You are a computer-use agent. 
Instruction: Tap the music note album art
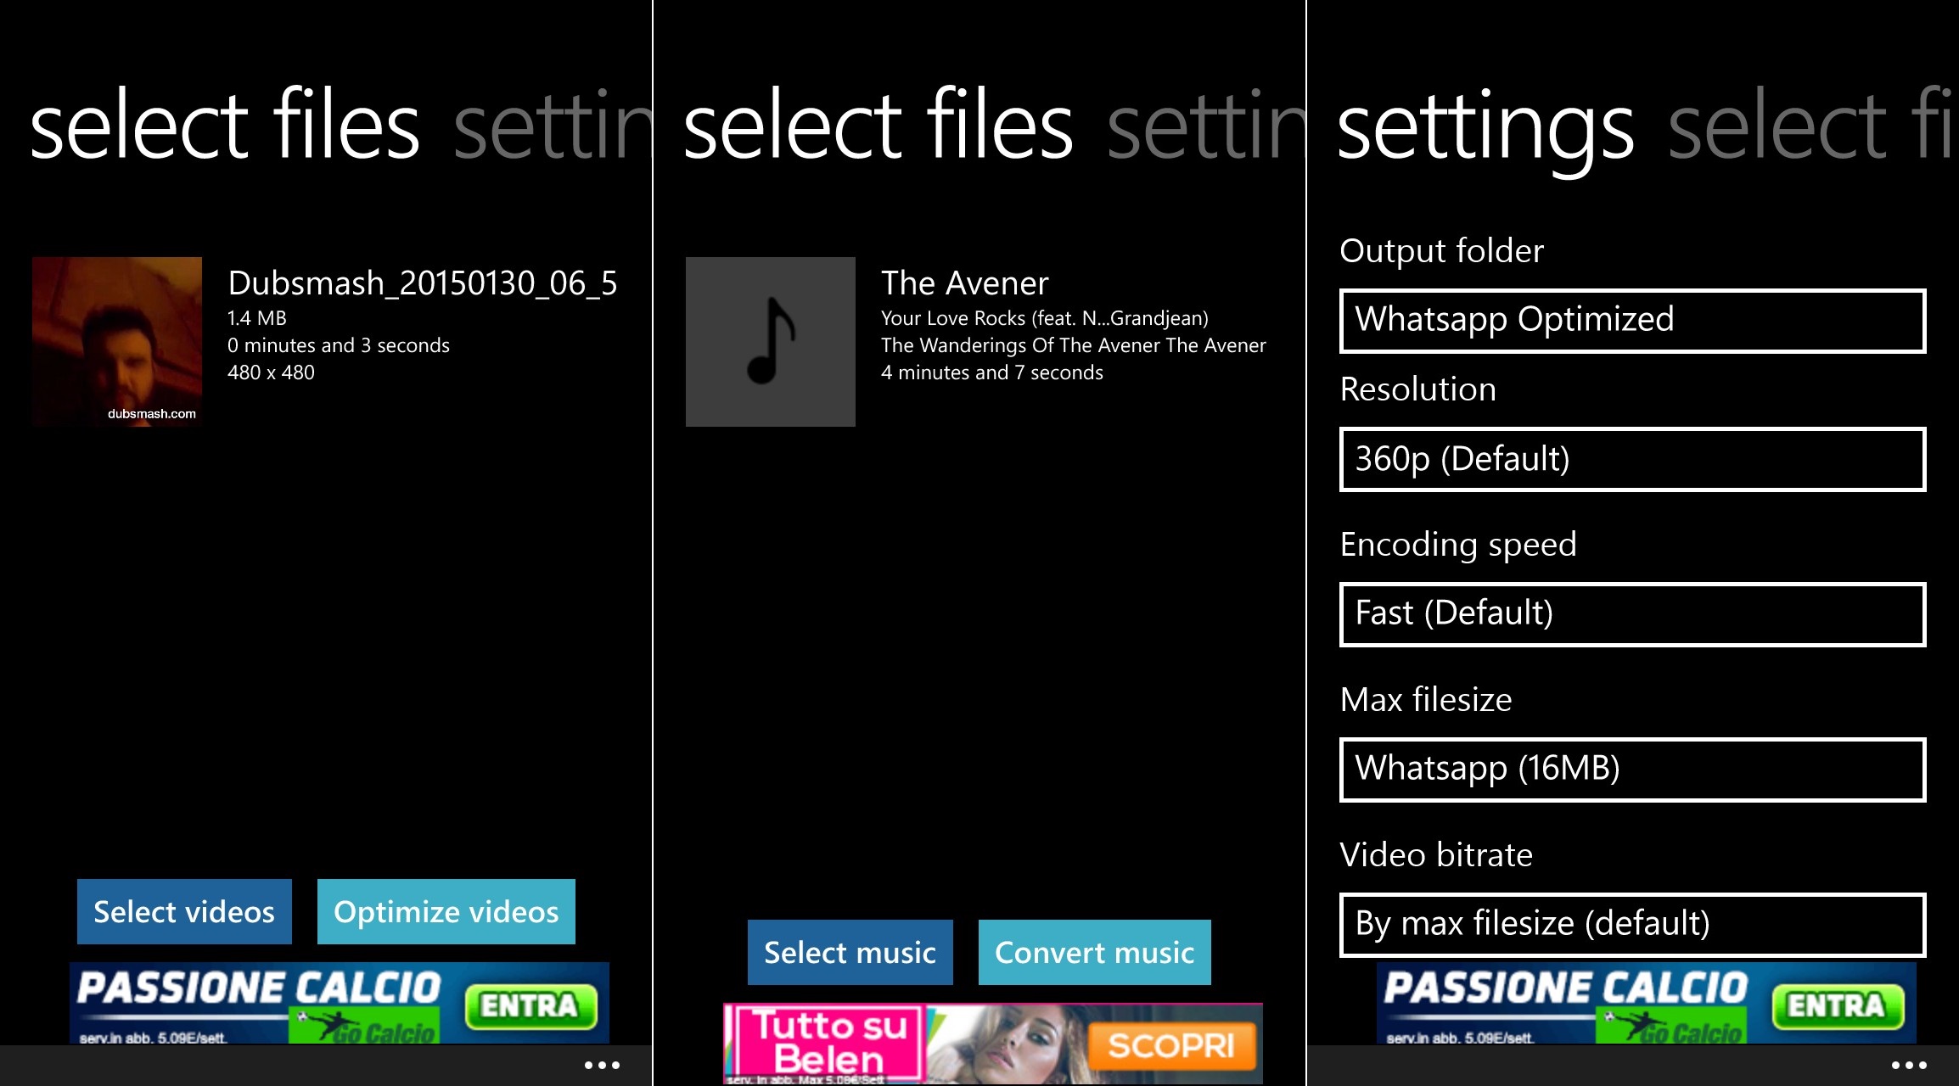[771, 341]
